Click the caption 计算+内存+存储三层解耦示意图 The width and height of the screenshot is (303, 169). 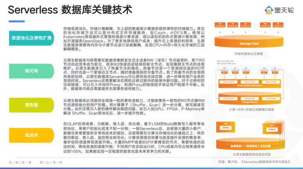pyautogui.click(x=251, y=109)
